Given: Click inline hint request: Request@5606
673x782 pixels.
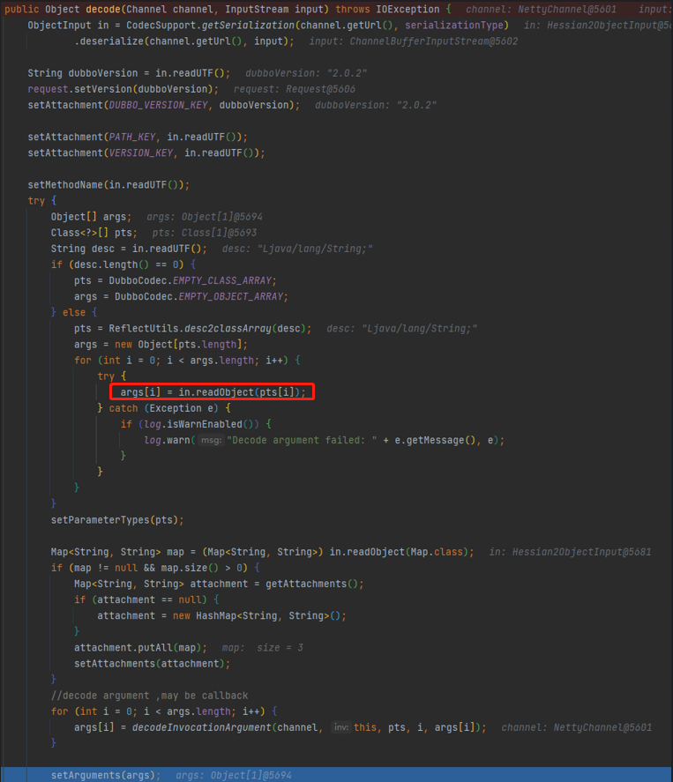Looking at the screenshot, I should 295,89.
